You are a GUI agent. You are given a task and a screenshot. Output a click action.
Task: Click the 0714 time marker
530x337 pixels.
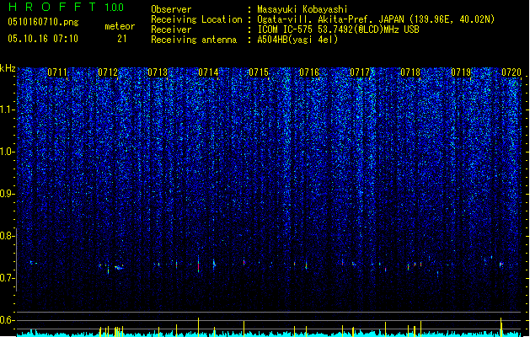point(208,72)
